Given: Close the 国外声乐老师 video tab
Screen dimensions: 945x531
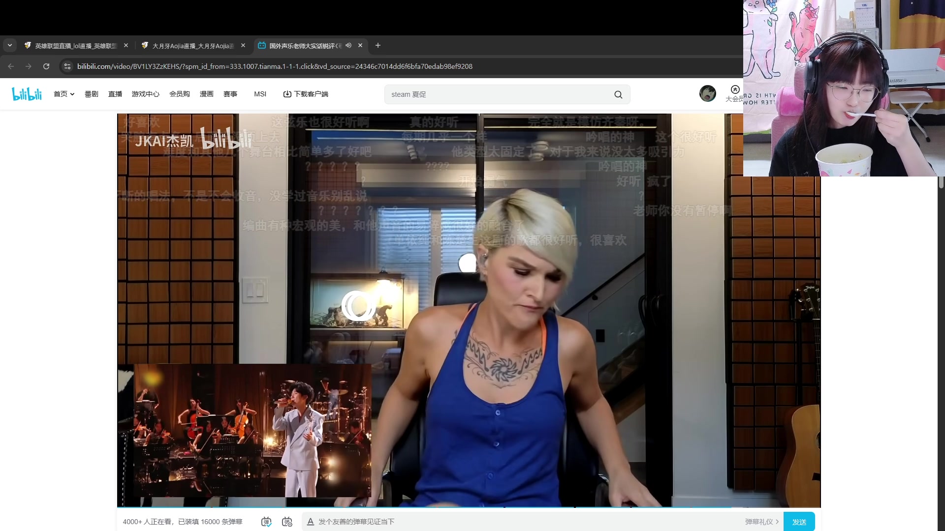Looking at the screenshot, I should click(360, 45).
